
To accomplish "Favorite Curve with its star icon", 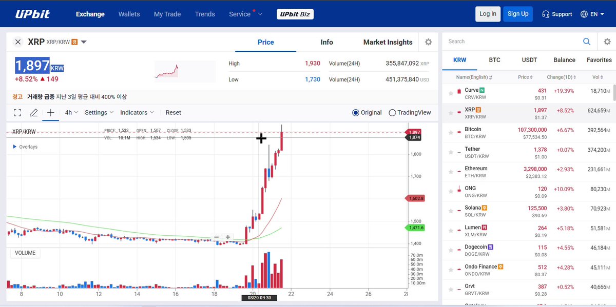I will 451,93.
